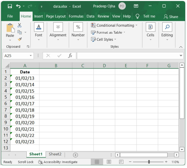Click the Cancel X in formula bar
187x168 pixels.
click(x=48, y=56)
